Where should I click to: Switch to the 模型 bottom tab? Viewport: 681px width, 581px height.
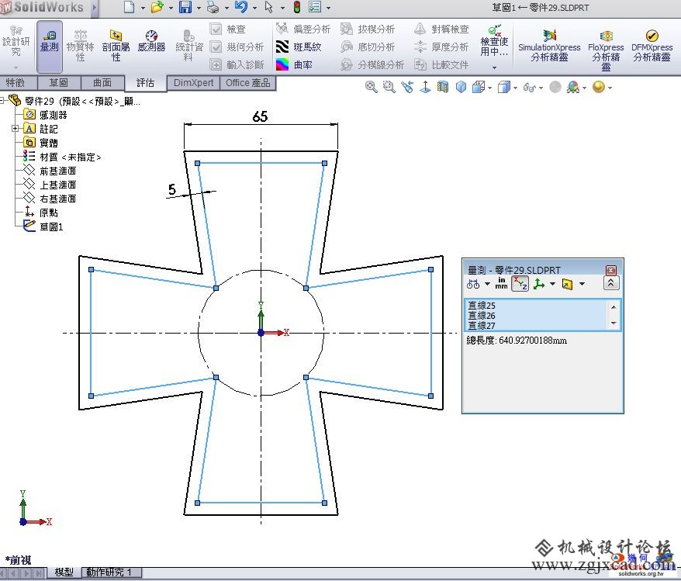click(x=64, y=572)
